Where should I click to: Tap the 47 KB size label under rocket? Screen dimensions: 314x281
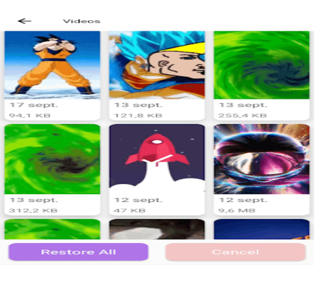130,210
